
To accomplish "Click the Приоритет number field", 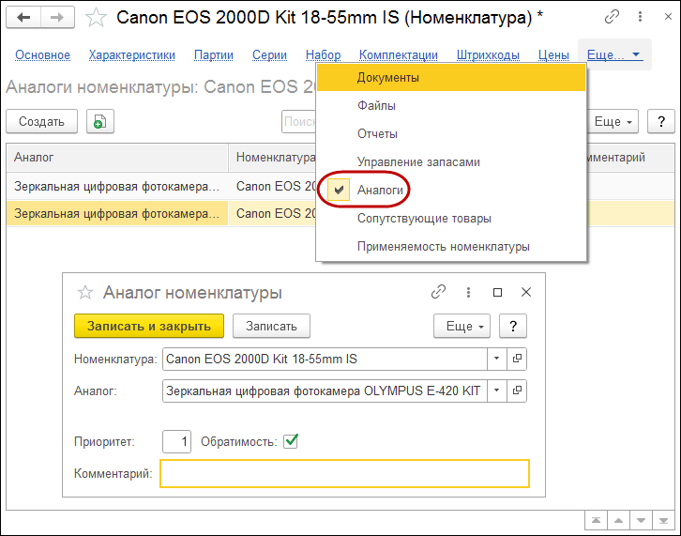I will coord(176,442).
